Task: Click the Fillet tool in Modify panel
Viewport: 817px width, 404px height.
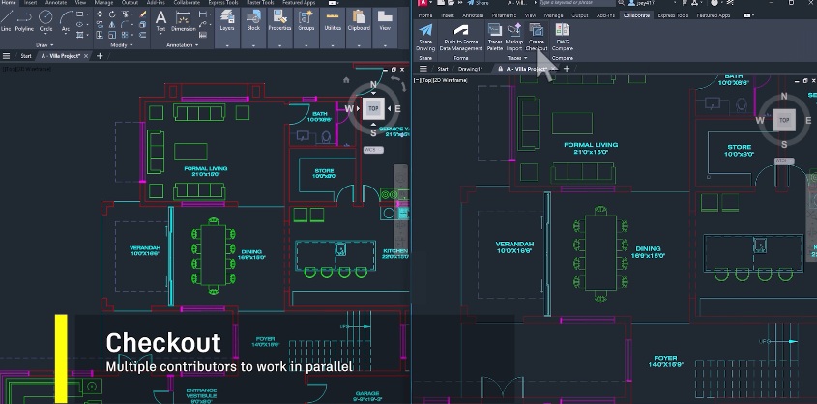Action: (125, 24)
